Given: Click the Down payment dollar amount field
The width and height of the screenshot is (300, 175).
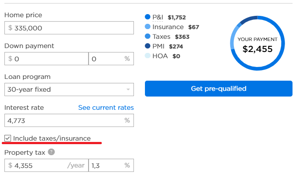Looking at the screenshot, I should [x=47, y=59].
